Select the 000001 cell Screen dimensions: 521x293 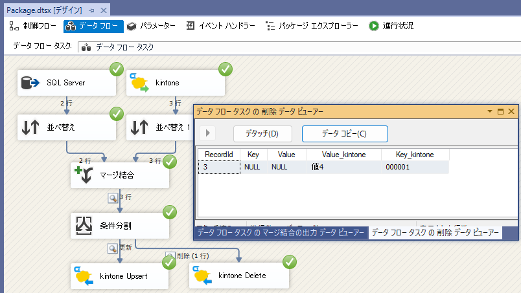click(x=415, y=167)
